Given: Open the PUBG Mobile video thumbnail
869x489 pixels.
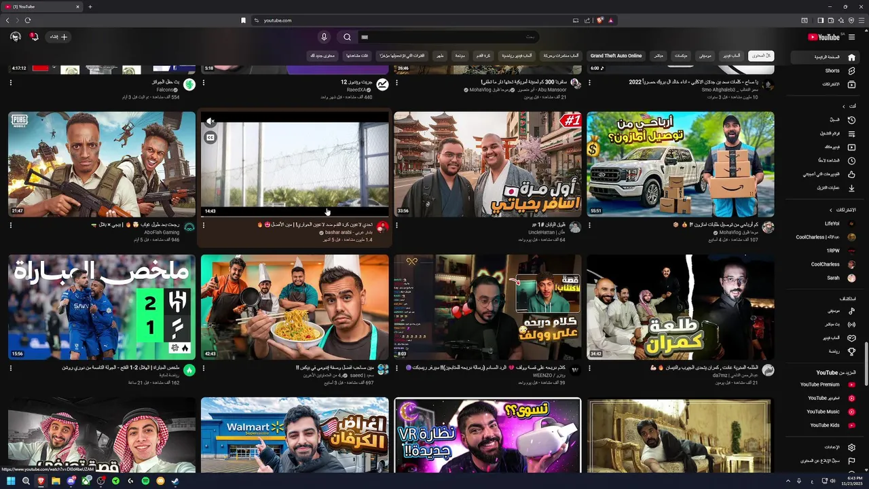Looking at the screenshot, I should coord(102,164).
